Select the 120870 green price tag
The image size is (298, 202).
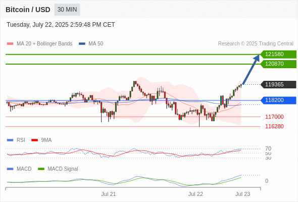coord(278,64)
